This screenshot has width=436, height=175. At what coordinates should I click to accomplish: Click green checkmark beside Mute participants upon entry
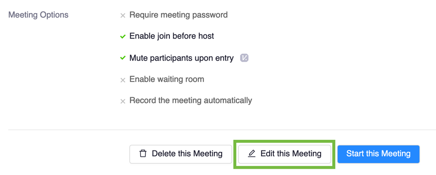tap(123, 58)
